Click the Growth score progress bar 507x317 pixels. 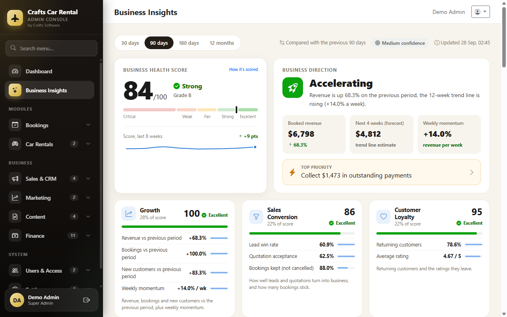(175, 227)
